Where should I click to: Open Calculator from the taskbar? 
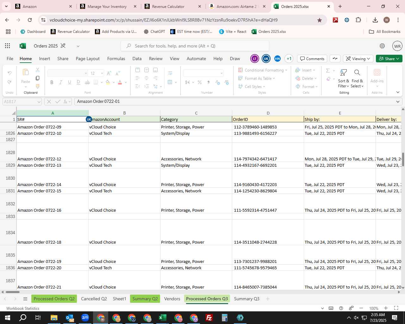click(225, 318)
